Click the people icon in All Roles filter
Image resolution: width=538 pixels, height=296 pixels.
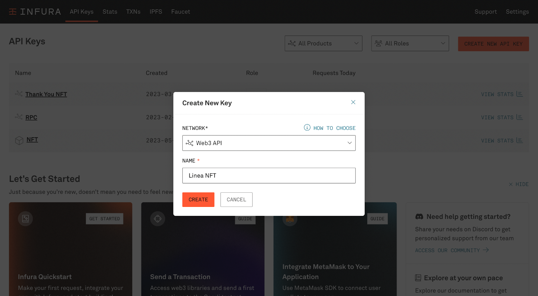[379, 43]
